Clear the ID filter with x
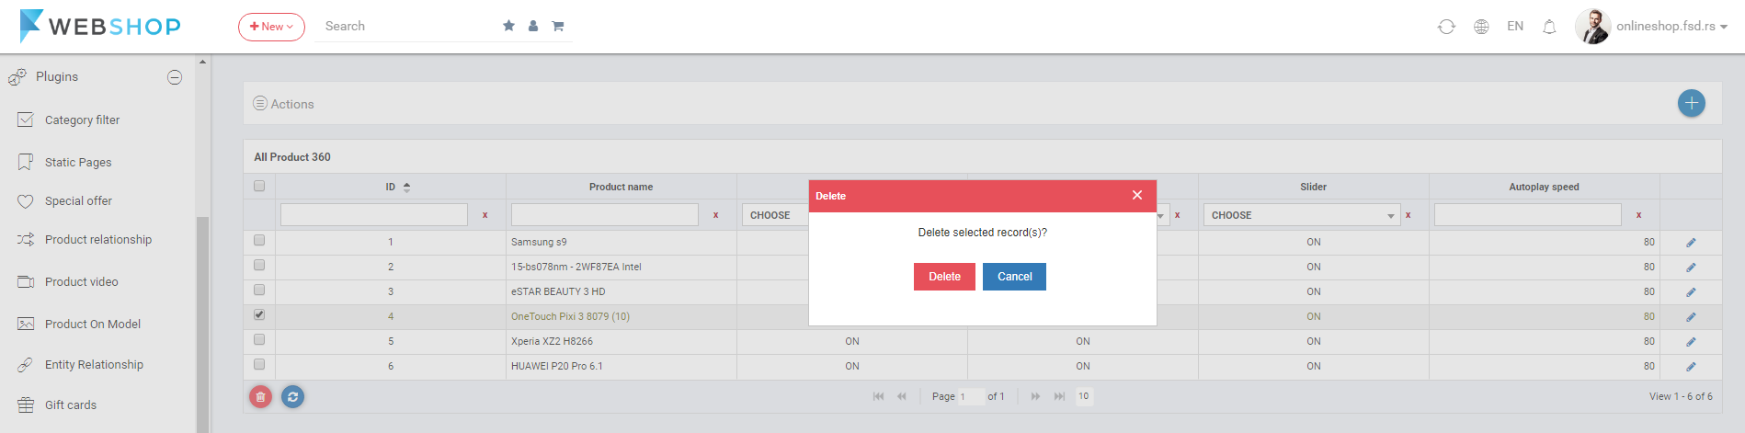The image size is (1745, 433). [x=485, y=215]
